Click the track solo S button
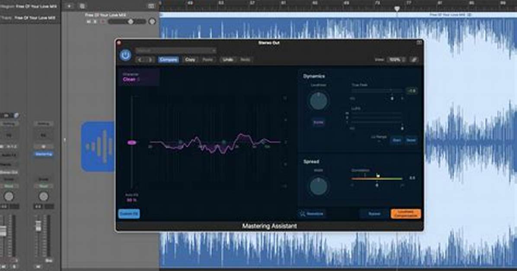Image resolution: width=517 pixels, height=271 pixels. [95, 22]
